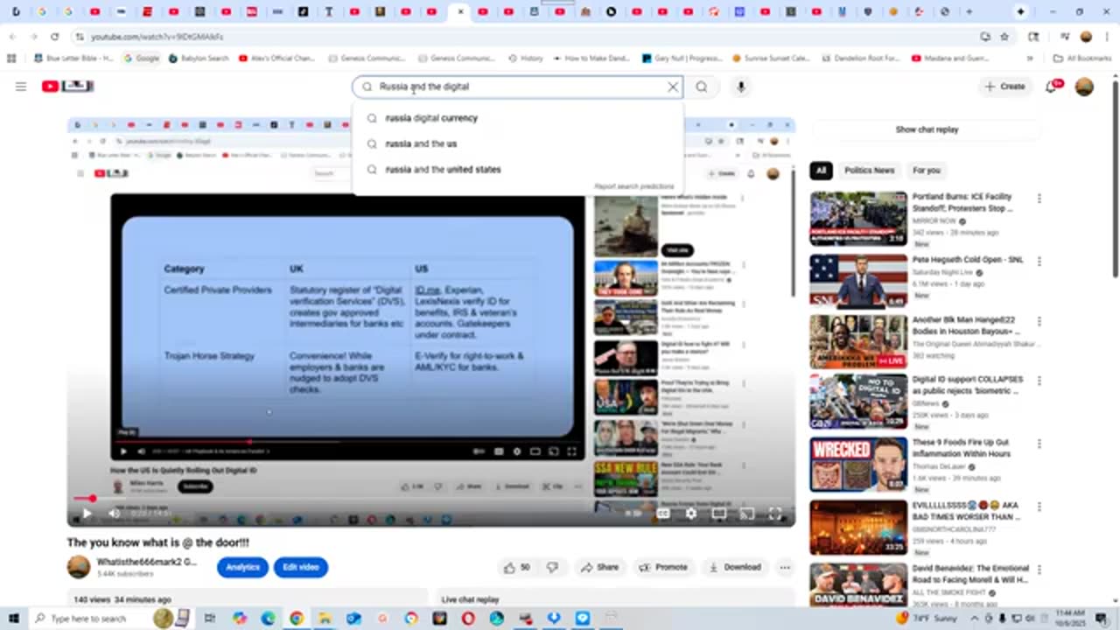Switch main player to theater mode
1120x630 pixels.
[719, 514]
